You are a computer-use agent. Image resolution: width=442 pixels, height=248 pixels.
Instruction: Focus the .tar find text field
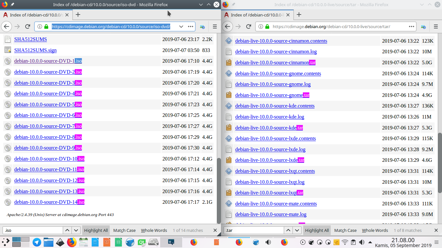(x=254, y=230)
